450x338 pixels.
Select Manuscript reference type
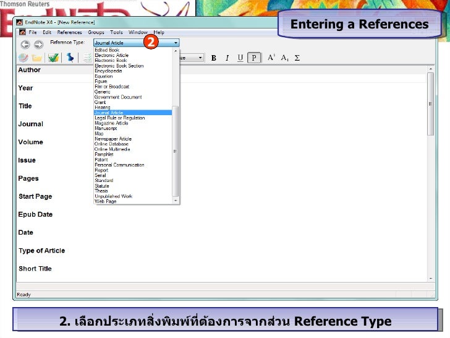pos(106,128)
